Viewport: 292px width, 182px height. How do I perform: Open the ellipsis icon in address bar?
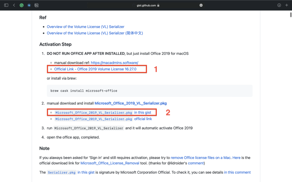point(201,5)
